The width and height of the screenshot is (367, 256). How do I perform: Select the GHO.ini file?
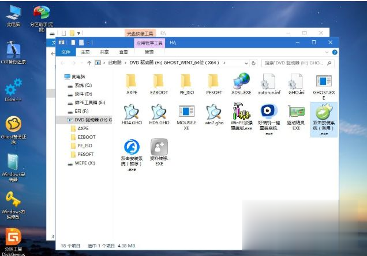coord(297,84)
